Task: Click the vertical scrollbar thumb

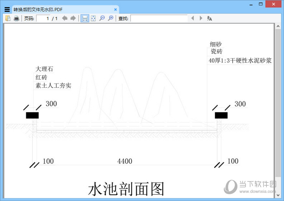Action: click(278, 103)
